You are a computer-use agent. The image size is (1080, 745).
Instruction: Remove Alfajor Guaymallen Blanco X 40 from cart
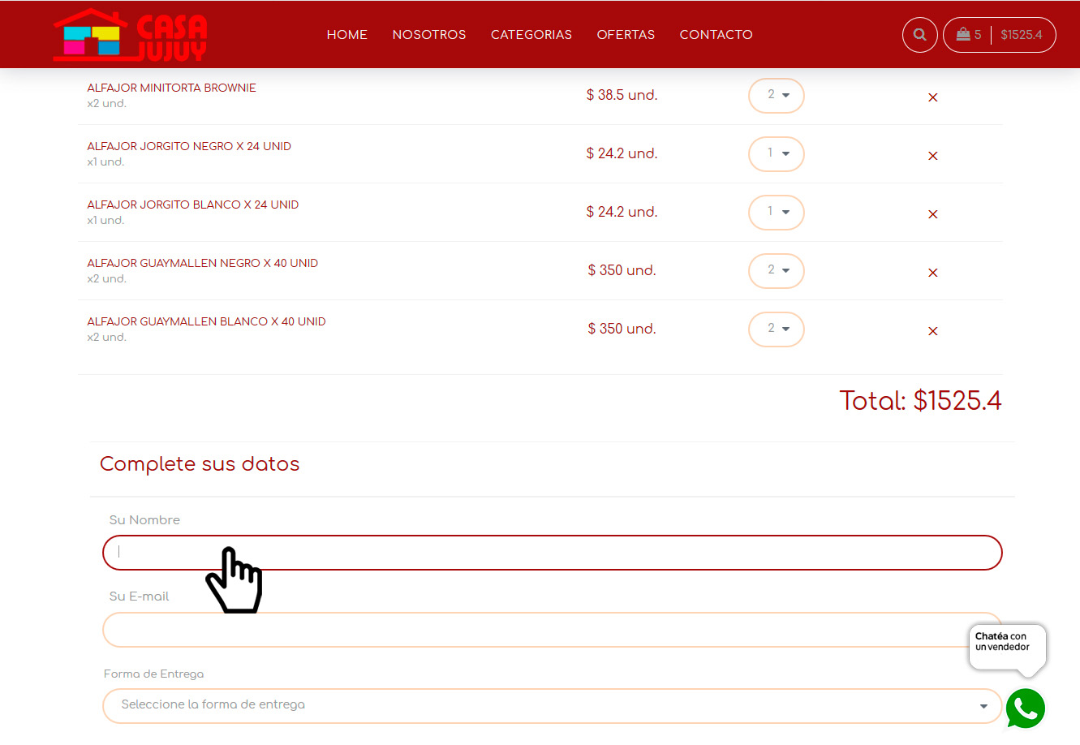click(933, 331)
